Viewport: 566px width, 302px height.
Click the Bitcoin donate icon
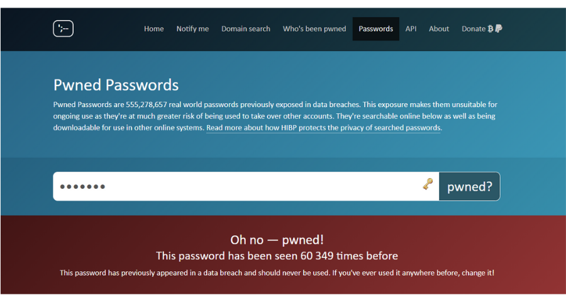(x=490, y=29)
